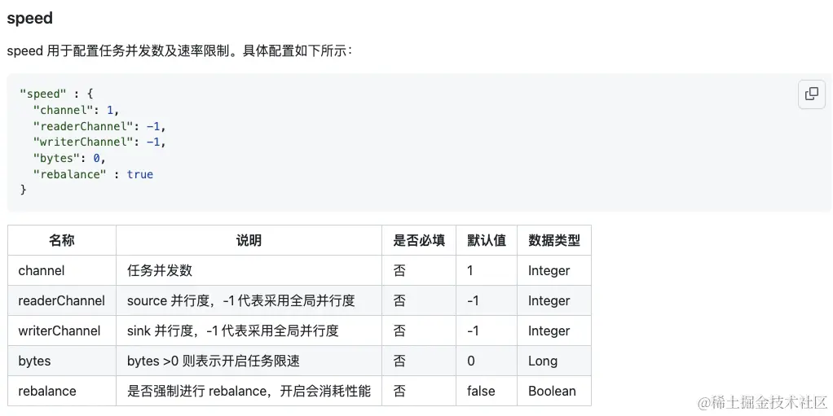This screenshot has height=416, width=833.
Task: Click the default value '0' for bytes
Action: point(487,361)
